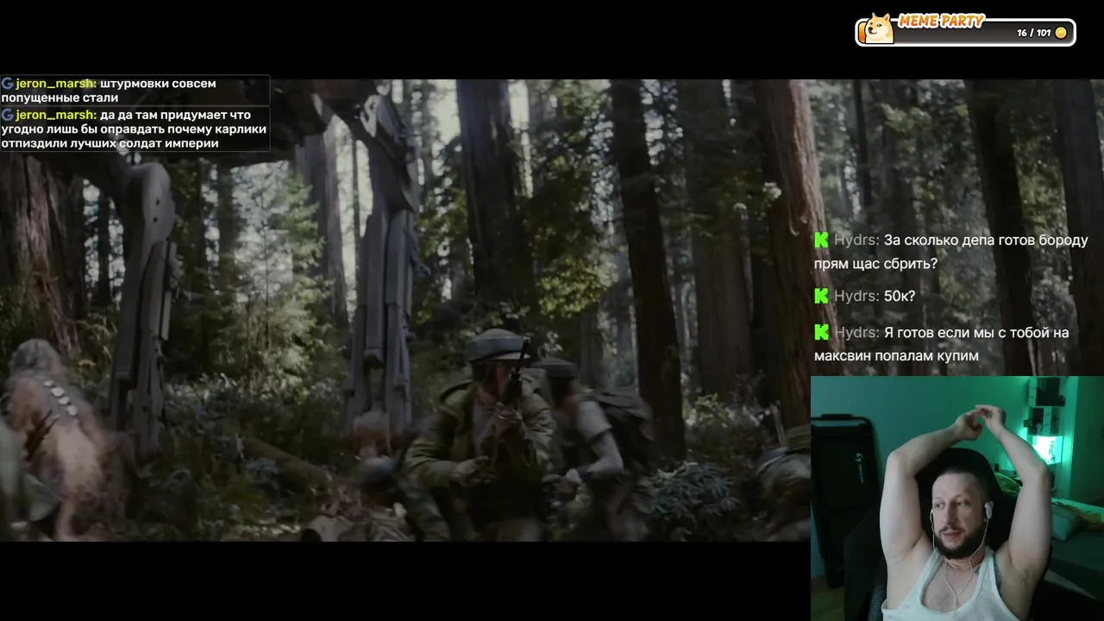This screenshot has height=621, width=1104.
Task: Click the G icon beside the 'штурмовки' message
Action: coord(7,84)
